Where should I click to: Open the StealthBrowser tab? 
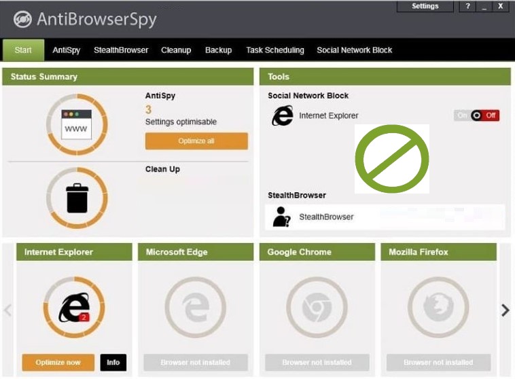[121, 50]
